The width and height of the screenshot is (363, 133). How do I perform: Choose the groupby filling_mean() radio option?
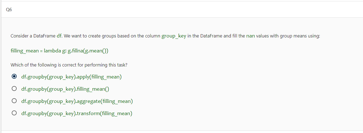pos(14,89)
